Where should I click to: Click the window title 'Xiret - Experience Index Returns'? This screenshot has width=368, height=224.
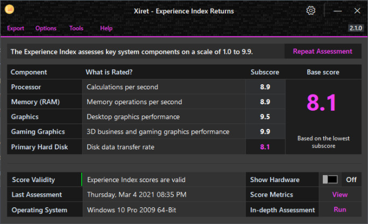(x=184, y=11)
